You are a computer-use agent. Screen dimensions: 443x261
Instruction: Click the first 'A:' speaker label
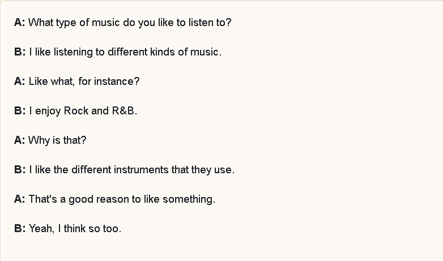coord(19,22)
